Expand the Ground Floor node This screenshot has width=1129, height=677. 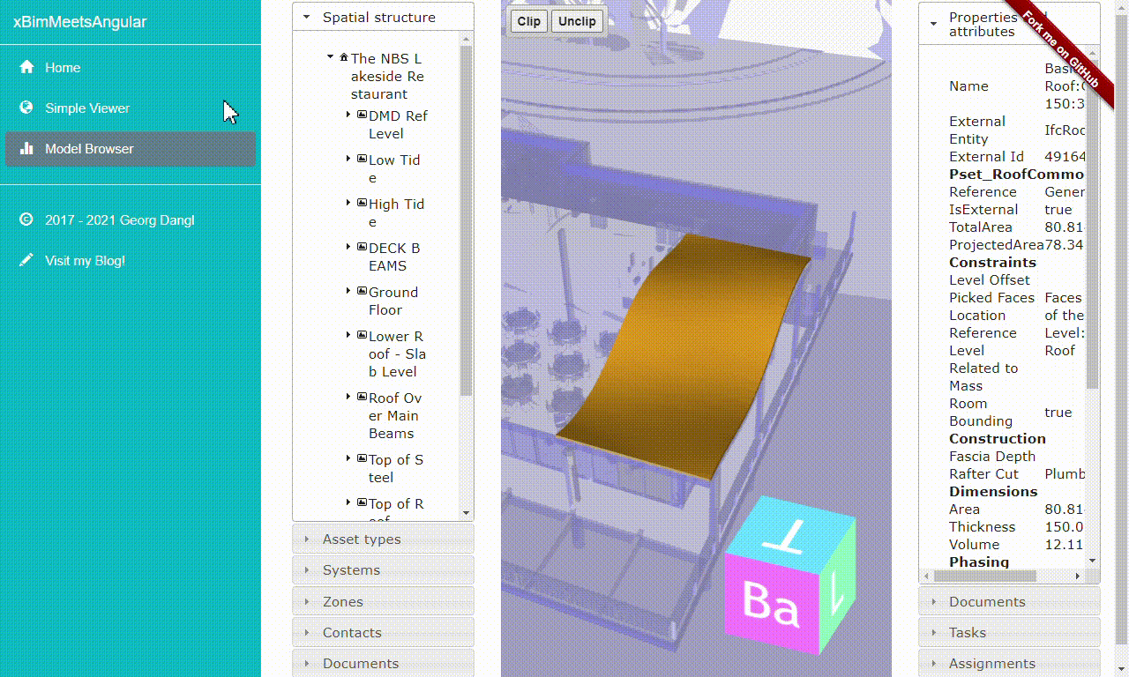click(348, 291)
